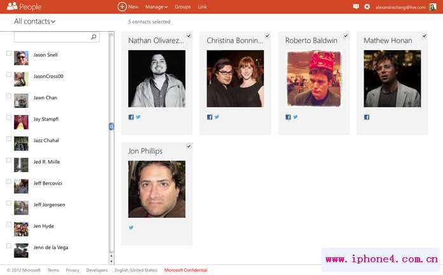Viewport: 443px width, 275px height.
Task: Open the Privacy footer link
Action: [72, 270]
